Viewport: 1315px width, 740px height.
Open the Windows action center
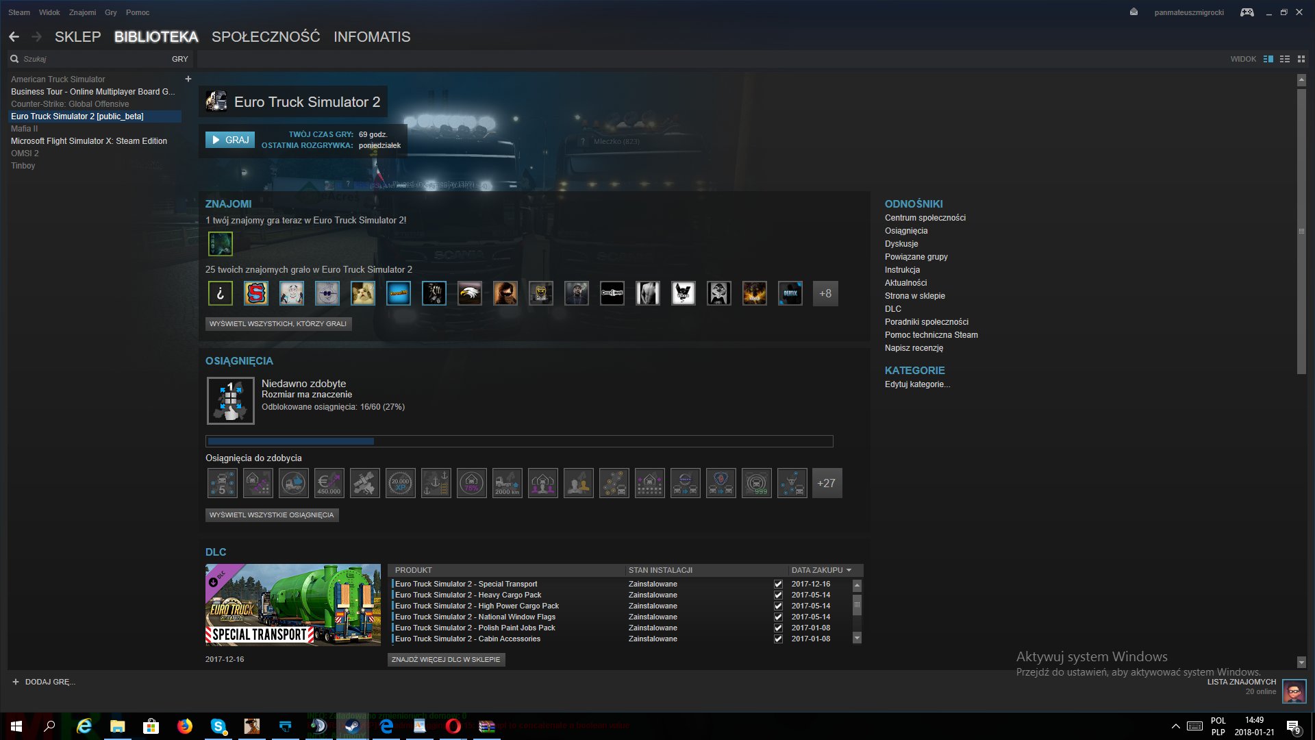pos(1294,726)
